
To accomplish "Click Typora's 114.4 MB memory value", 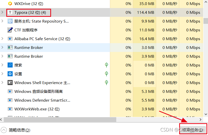I will [x=146, y=13].
